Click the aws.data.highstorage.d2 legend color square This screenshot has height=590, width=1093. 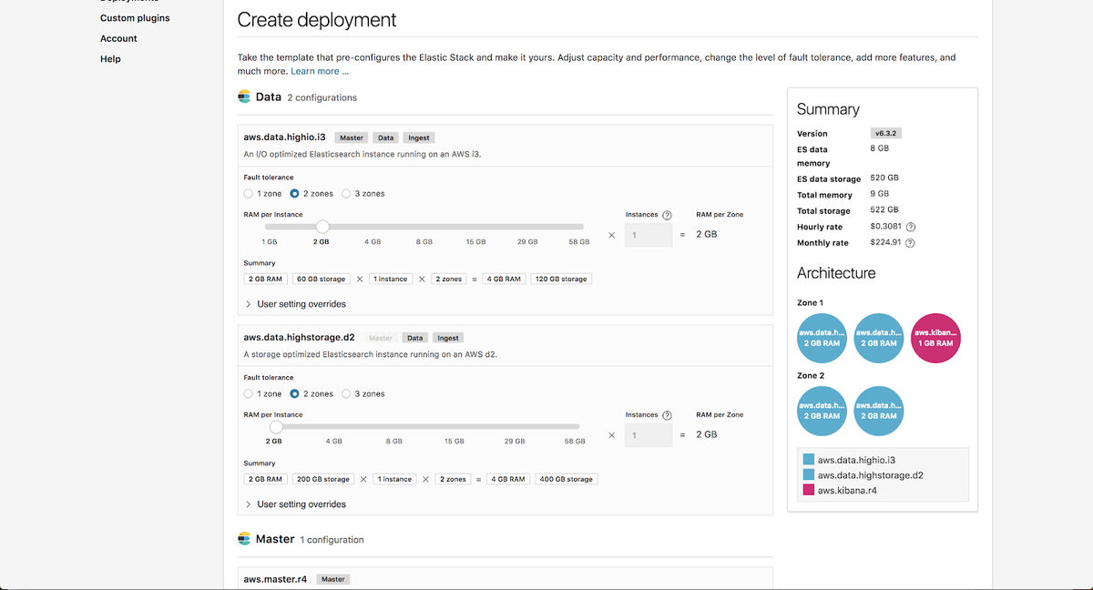(x=809, y=475)
